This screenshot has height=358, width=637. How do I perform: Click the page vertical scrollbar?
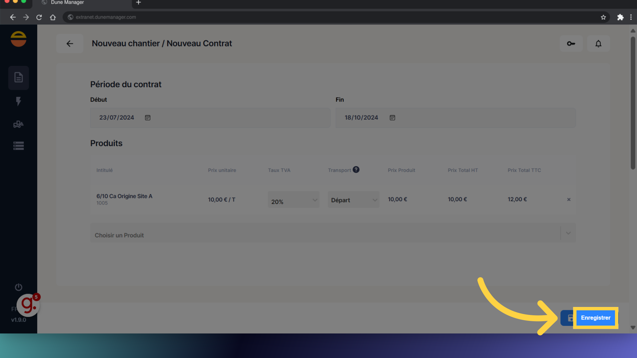[x=633, y=103]
